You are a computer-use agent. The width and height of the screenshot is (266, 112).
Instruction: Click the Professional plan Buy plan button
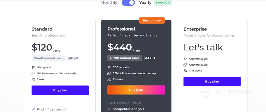(136, 90)
